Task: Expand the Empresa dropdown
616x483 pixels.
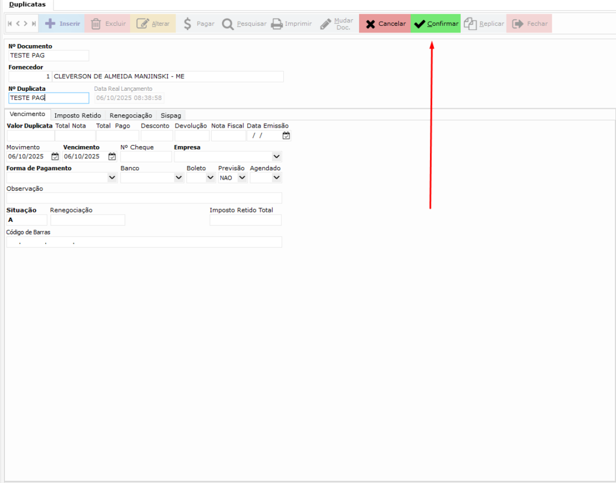Action: pyautogui.click(x=276, y=156)
